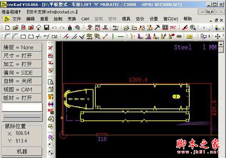Open the 查看 menu

pos(44,19)
